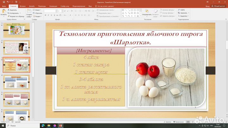Switch to the Дизайн tab
The height and width of the screenshot is (128, 228).
coord(32,6)
